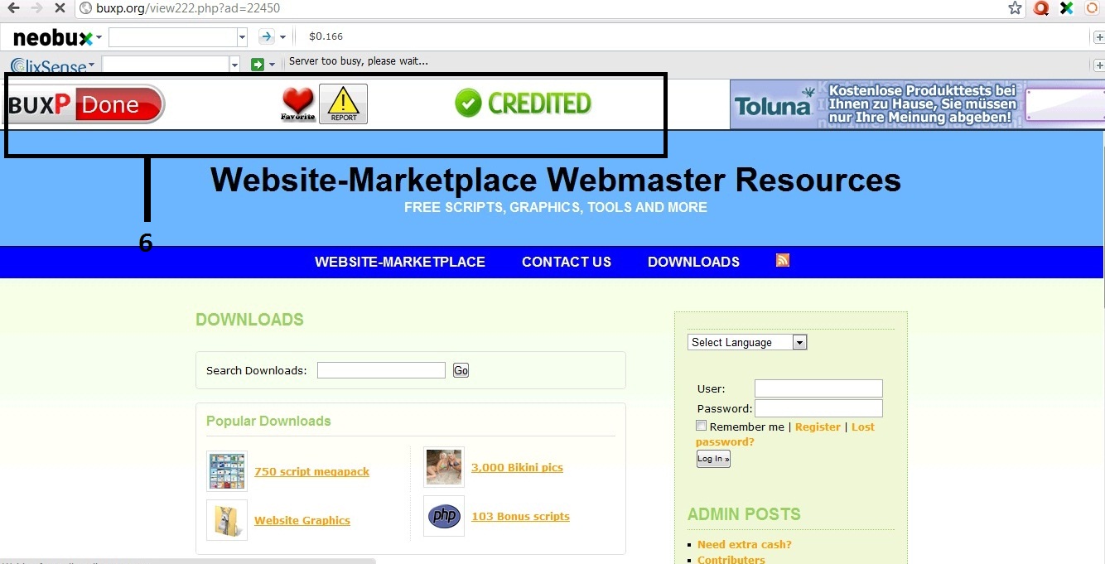Open the 750 script megapack link
This screenshot has width=1105, height=564.
tap(311, 471)
